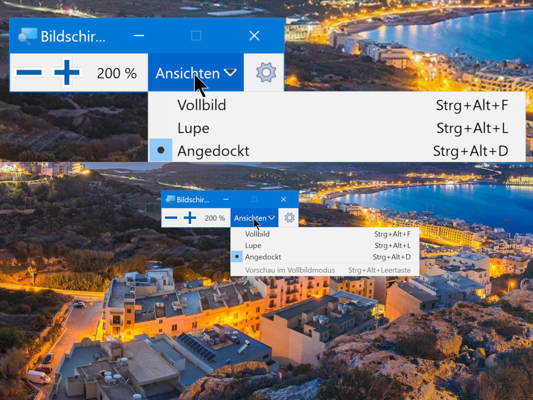Click the large magnified maximize square
Viewport: 533px width, 400px height.
(x=196, y=36)
